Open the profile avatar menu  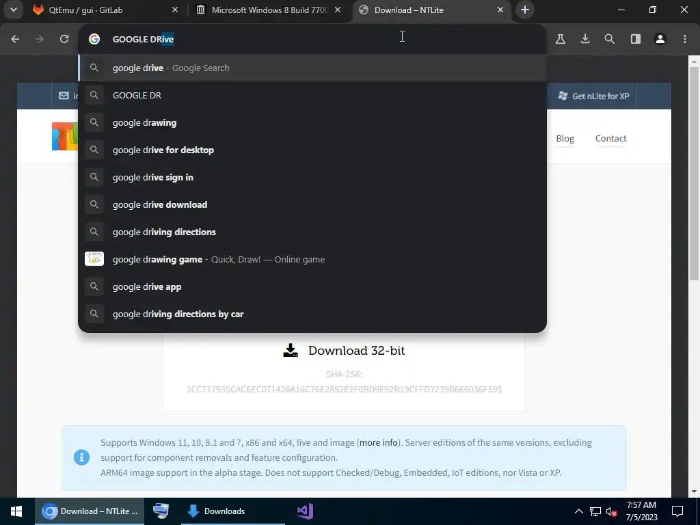[x=660, y=39]
